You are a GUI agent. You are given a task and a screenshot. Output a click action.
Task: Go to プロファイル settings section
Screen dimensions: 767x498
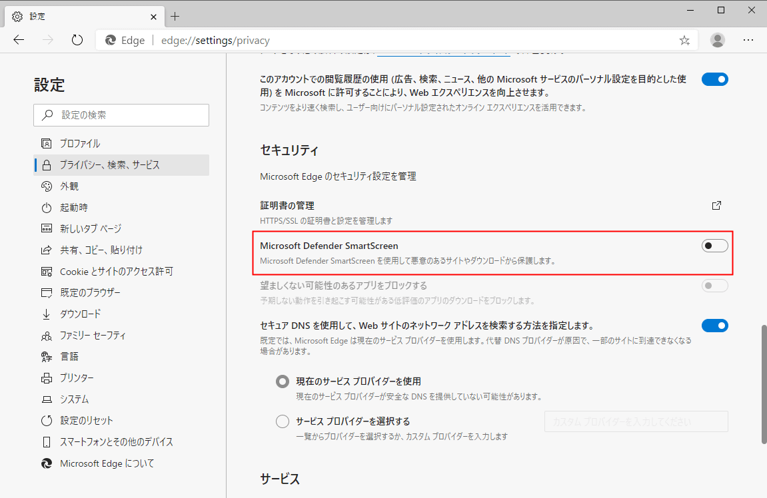(x=121, y=144)
